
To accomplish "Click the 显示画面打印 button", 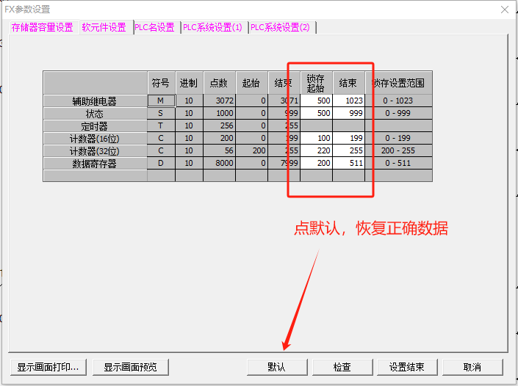I will [x=48, y=367].
